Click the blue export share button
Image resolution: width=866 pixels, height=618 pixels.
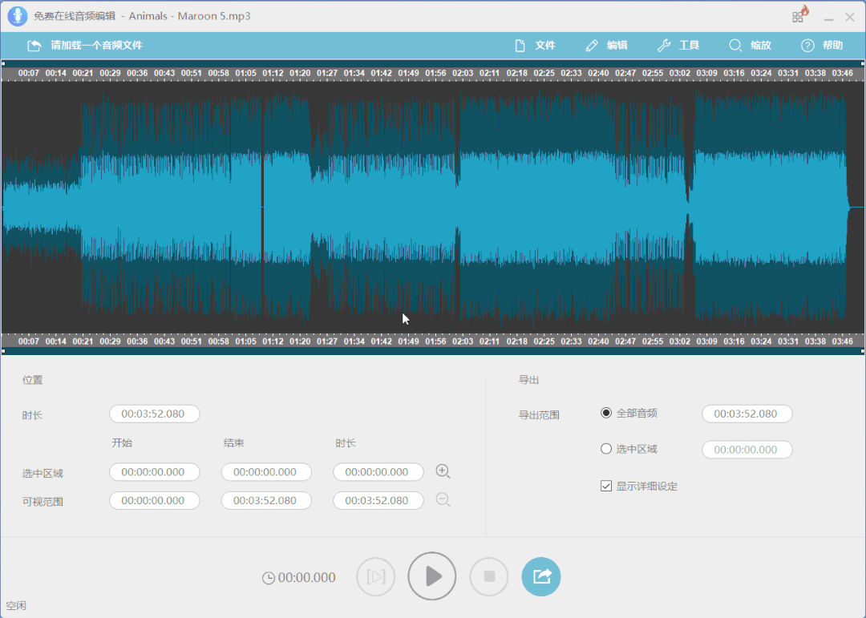pos(541,576)
